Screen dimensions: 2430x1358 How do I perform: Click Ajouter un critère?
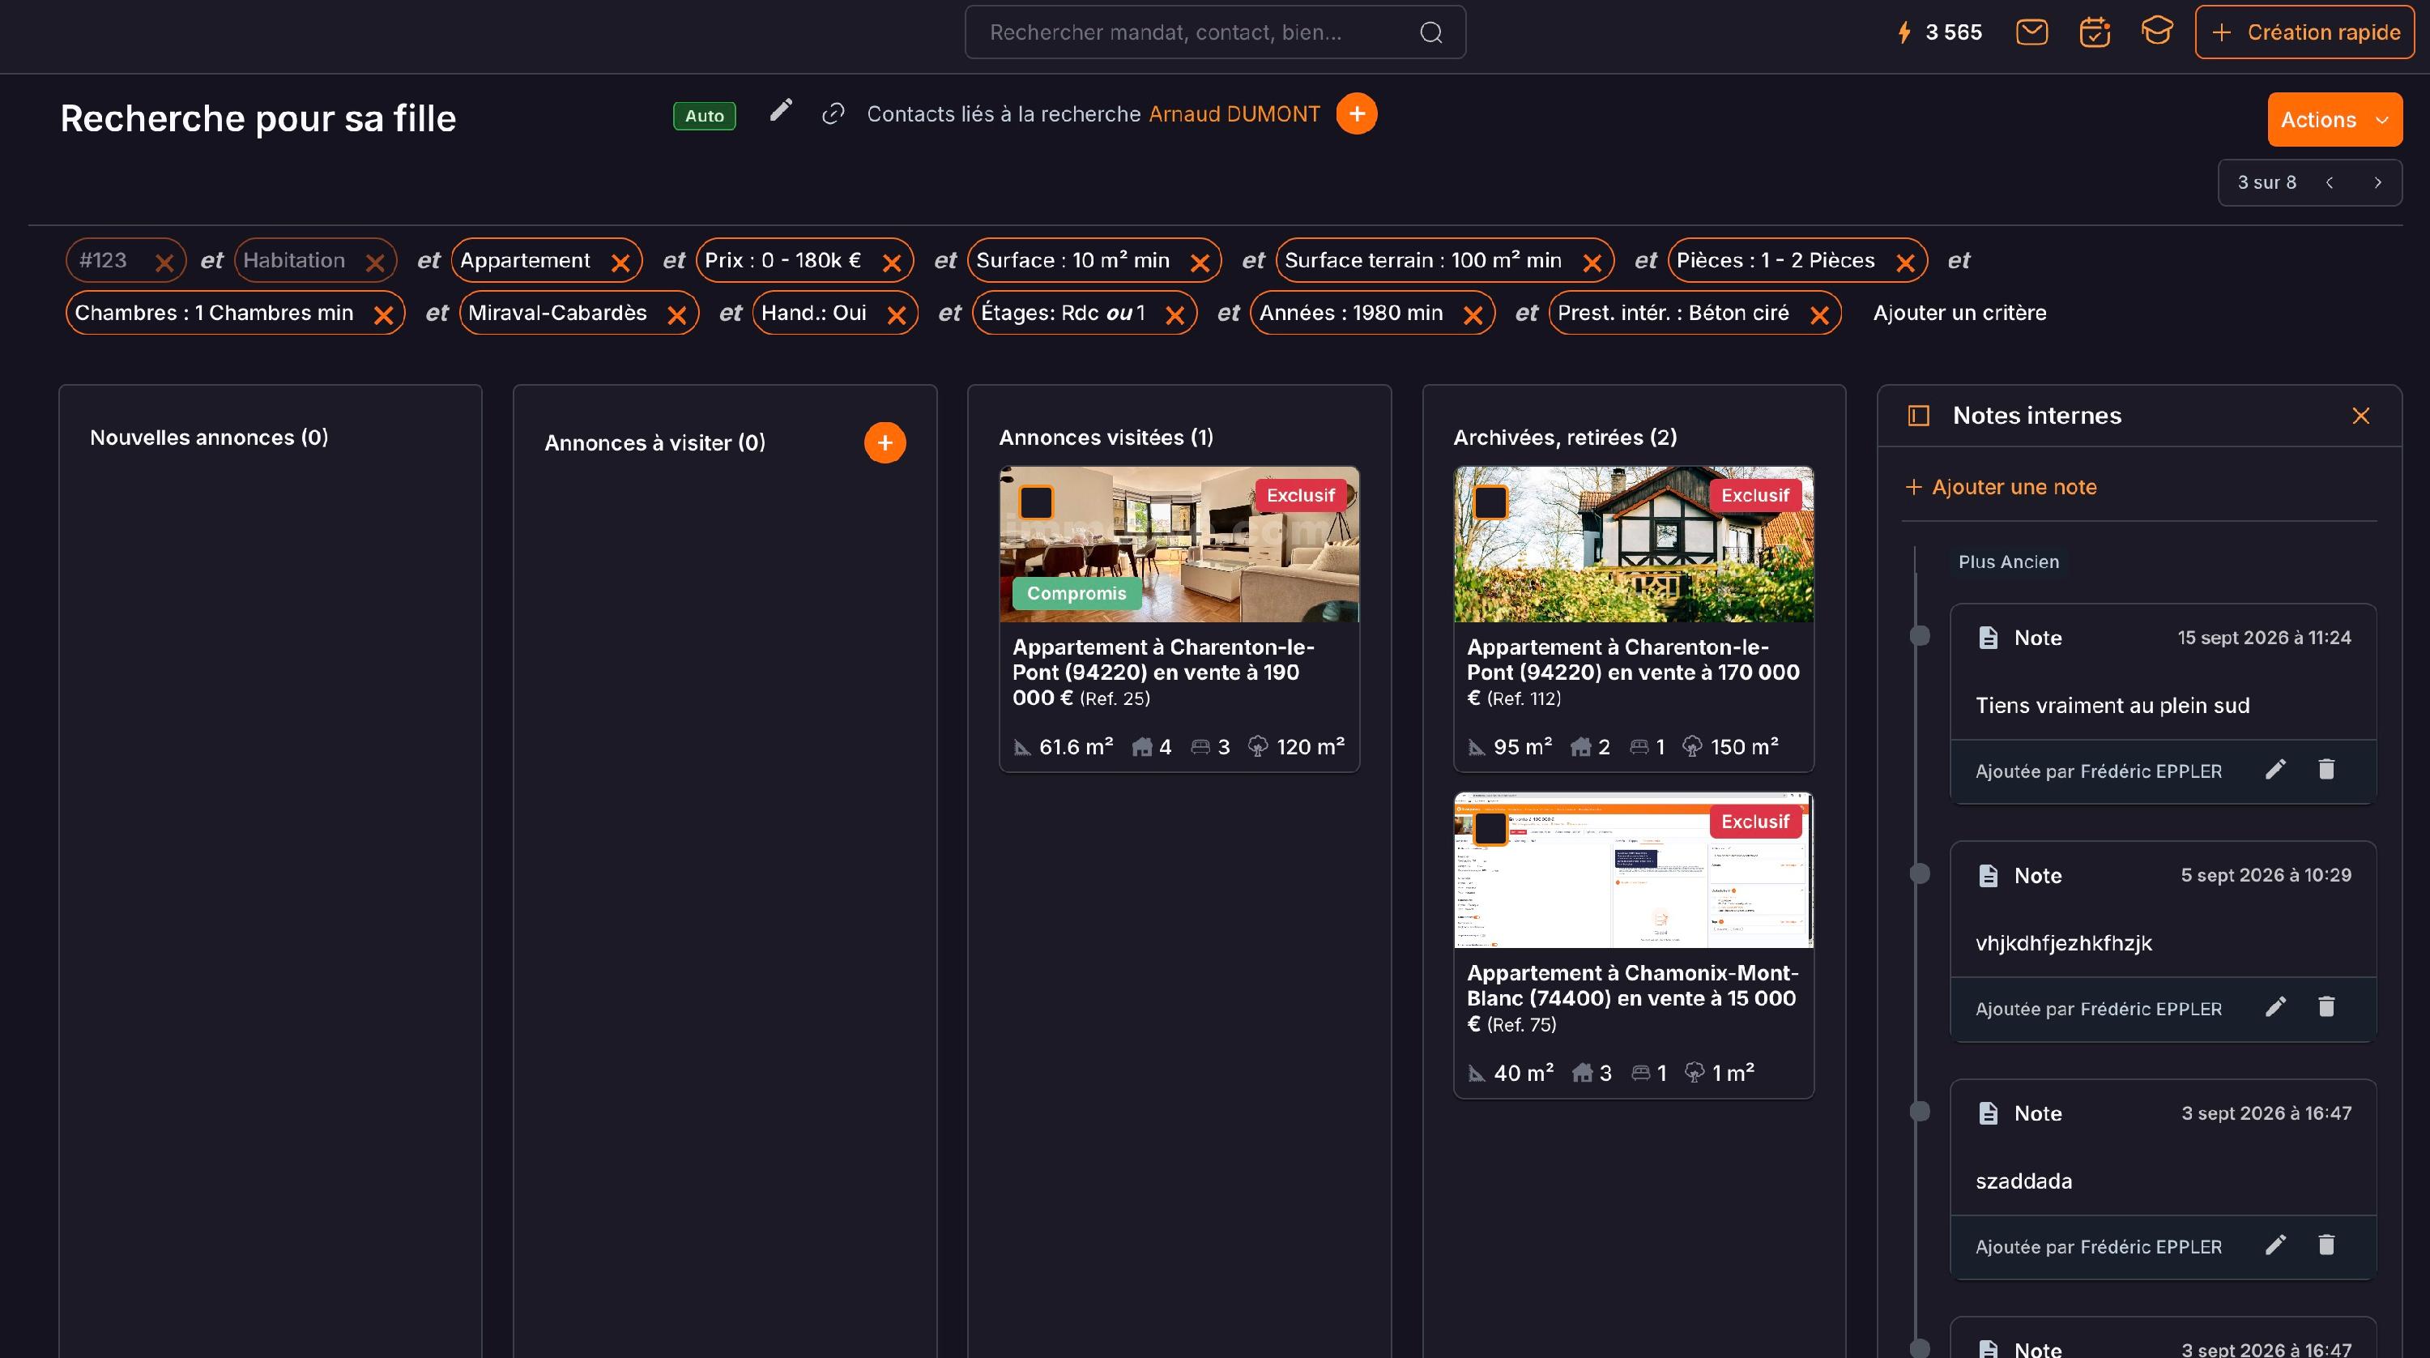[x=1959, y=314]
